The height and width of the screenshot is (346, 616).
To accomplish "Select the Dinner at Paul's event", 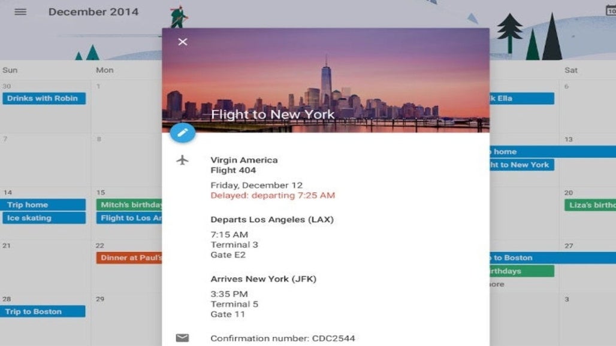I will click(129, 258).
